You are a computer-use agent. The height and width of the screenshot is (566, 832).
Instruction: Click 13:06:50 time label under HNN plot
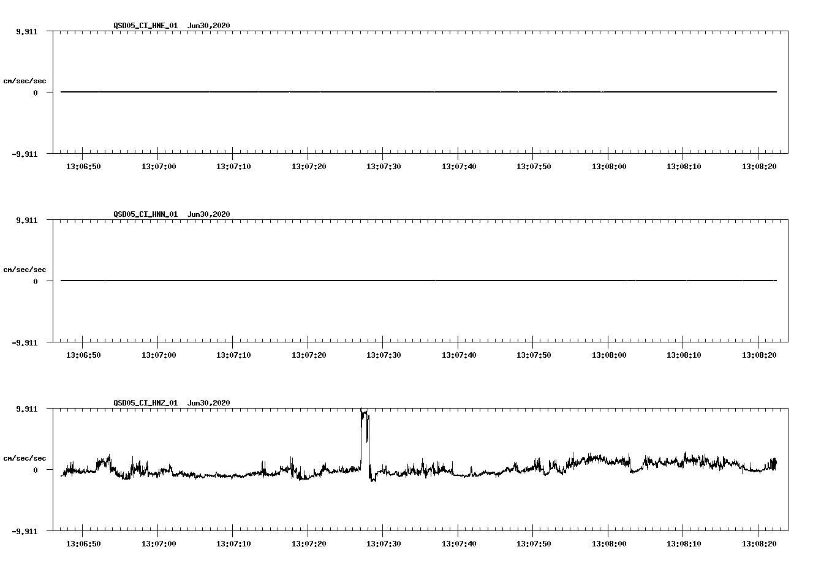coord(83,355)
